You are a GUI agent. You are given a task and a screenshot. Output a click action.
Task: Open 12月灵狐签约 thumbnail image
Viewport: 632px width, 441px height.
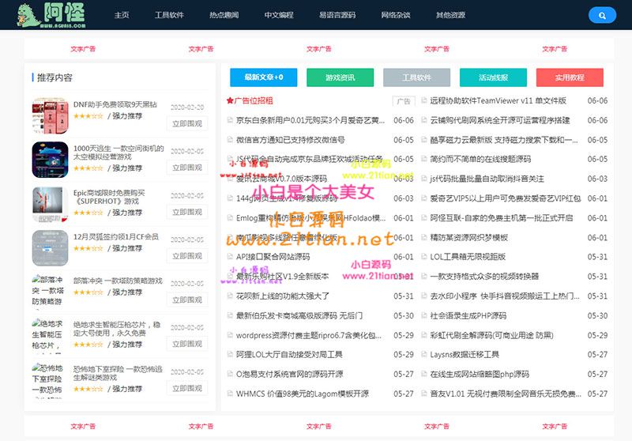click(x=50, y=248)
